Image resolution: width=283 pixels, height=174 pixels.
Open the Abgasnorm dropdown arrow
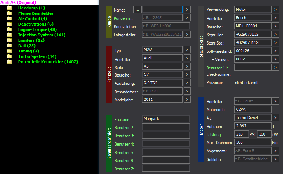(x=275, y=151)
